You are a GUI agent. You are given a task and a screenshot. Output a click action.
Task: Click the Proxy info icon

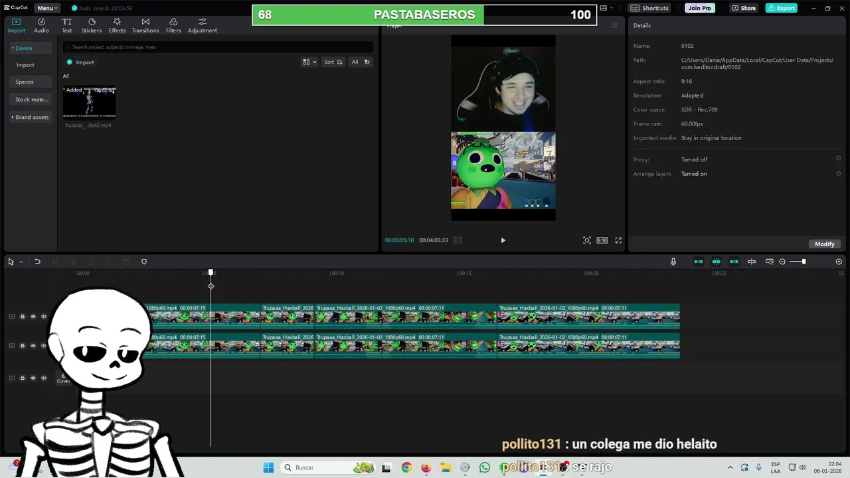[x=838, y=158]
